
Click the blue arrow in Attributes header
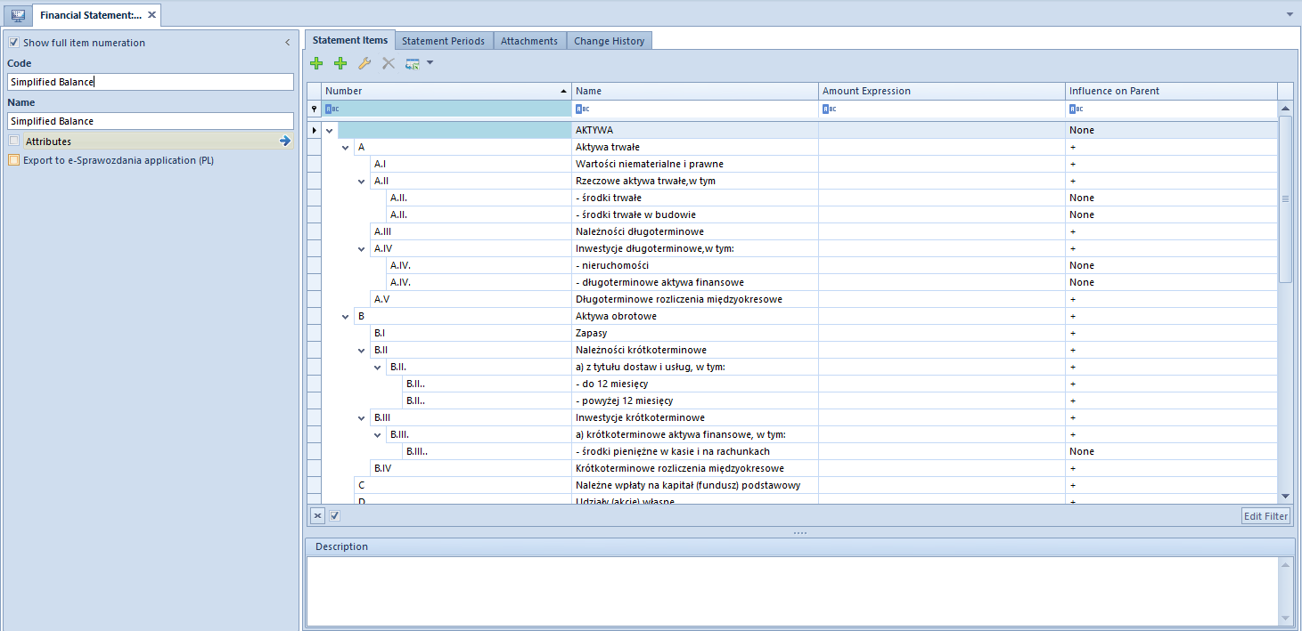tap(285, 141)
